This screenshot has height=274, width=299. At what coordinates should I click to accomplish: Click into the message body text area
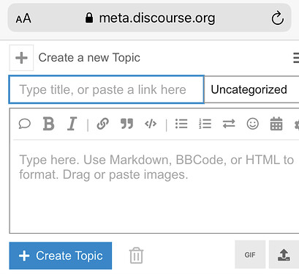[x=154, y=187]
